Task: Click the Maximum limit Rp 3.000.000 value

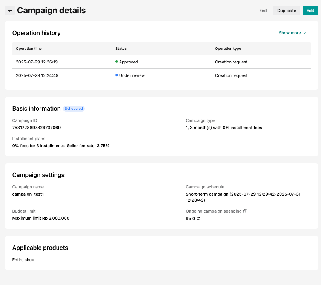Action: pos(41,218)
